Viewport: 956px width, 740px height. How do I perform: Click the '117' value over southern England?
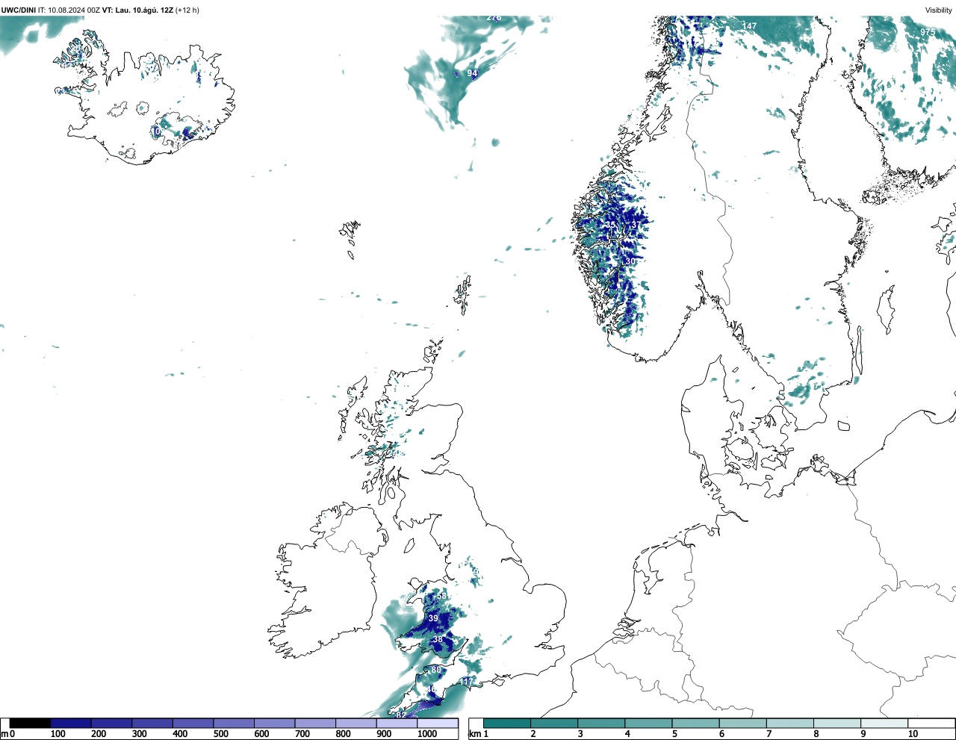467,682
